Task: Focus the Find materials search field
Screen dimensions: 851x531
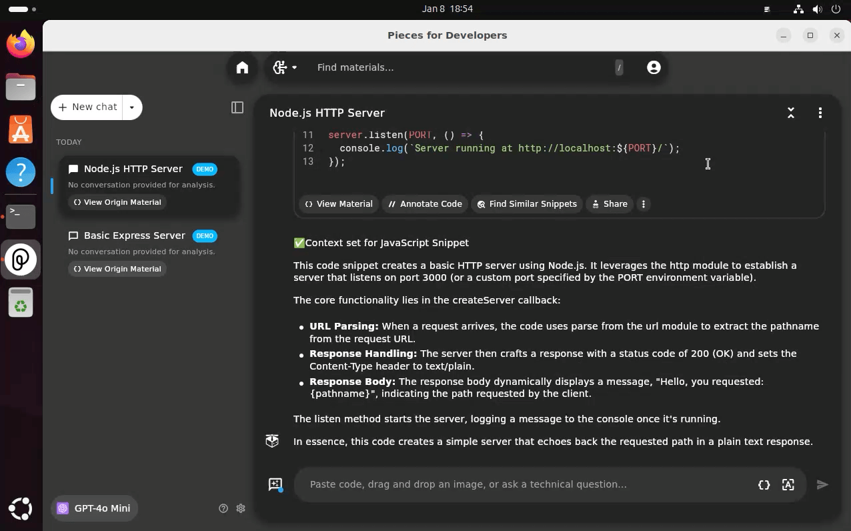Action: (x=460, y=67)
